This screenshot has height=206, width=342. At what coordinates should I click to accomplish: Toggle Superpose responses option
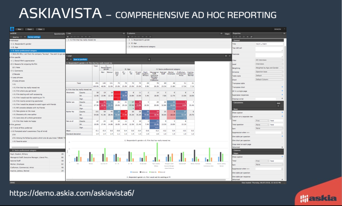pos(282,95)
